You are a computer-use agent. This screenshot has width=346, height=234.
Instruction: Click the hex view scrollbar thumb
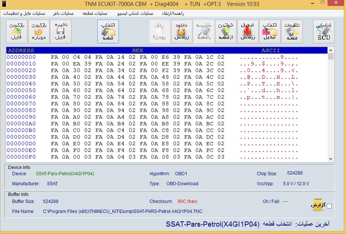click(x=331, y=57)
